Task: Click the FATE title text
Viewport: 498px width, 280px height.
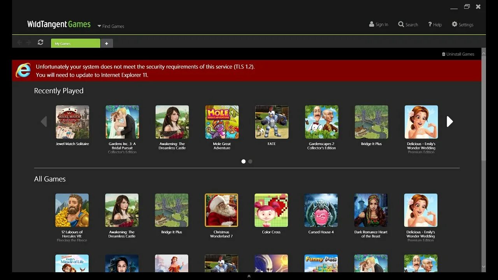Action: [x=272, y=144]
